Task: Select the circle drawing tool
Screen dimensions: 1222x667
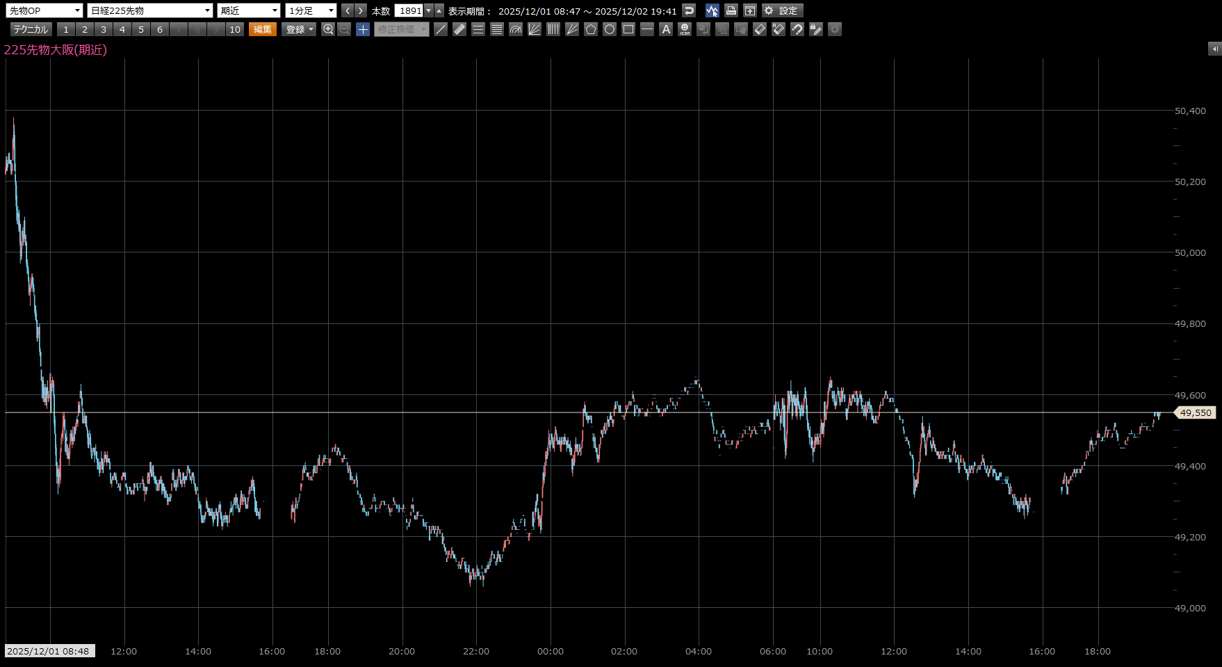Action: coord(610,29)
